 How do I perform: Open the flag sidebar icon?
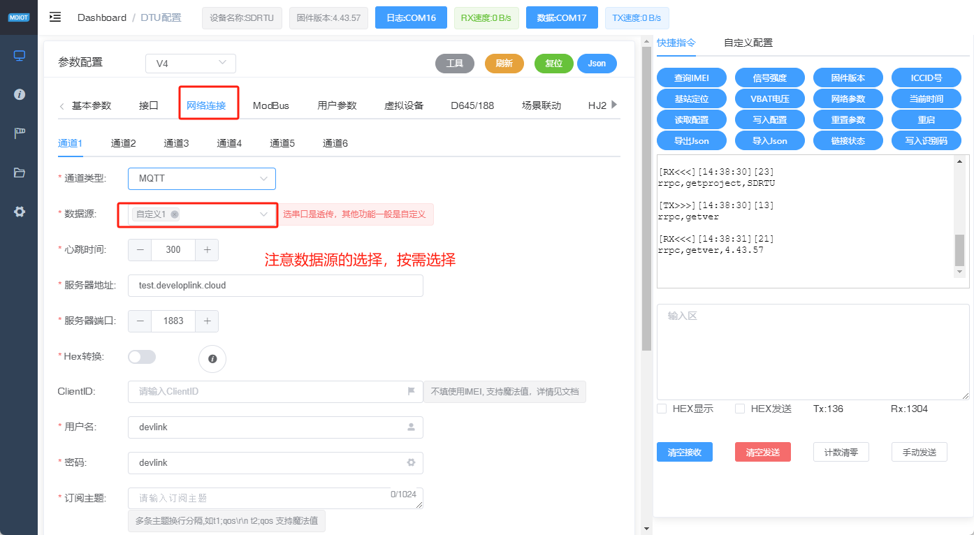(x=20, y=133)
